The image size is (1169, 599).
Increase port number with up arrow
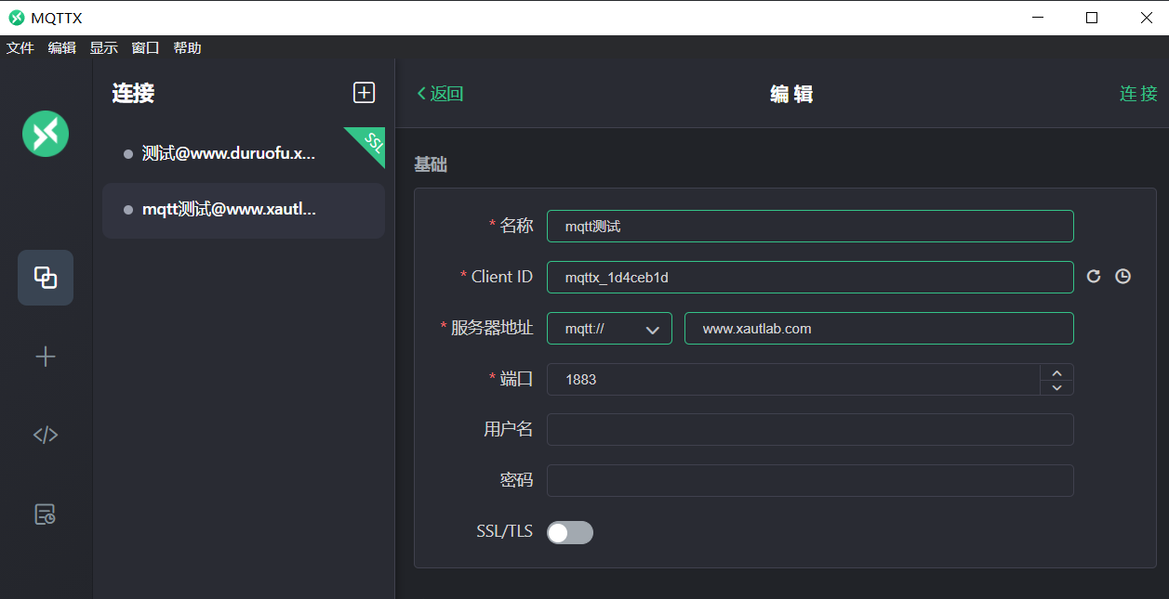point(1056,372)
